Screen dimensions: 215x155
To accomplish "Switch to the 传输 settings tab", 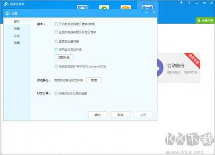I will click(x=17, y=28).
